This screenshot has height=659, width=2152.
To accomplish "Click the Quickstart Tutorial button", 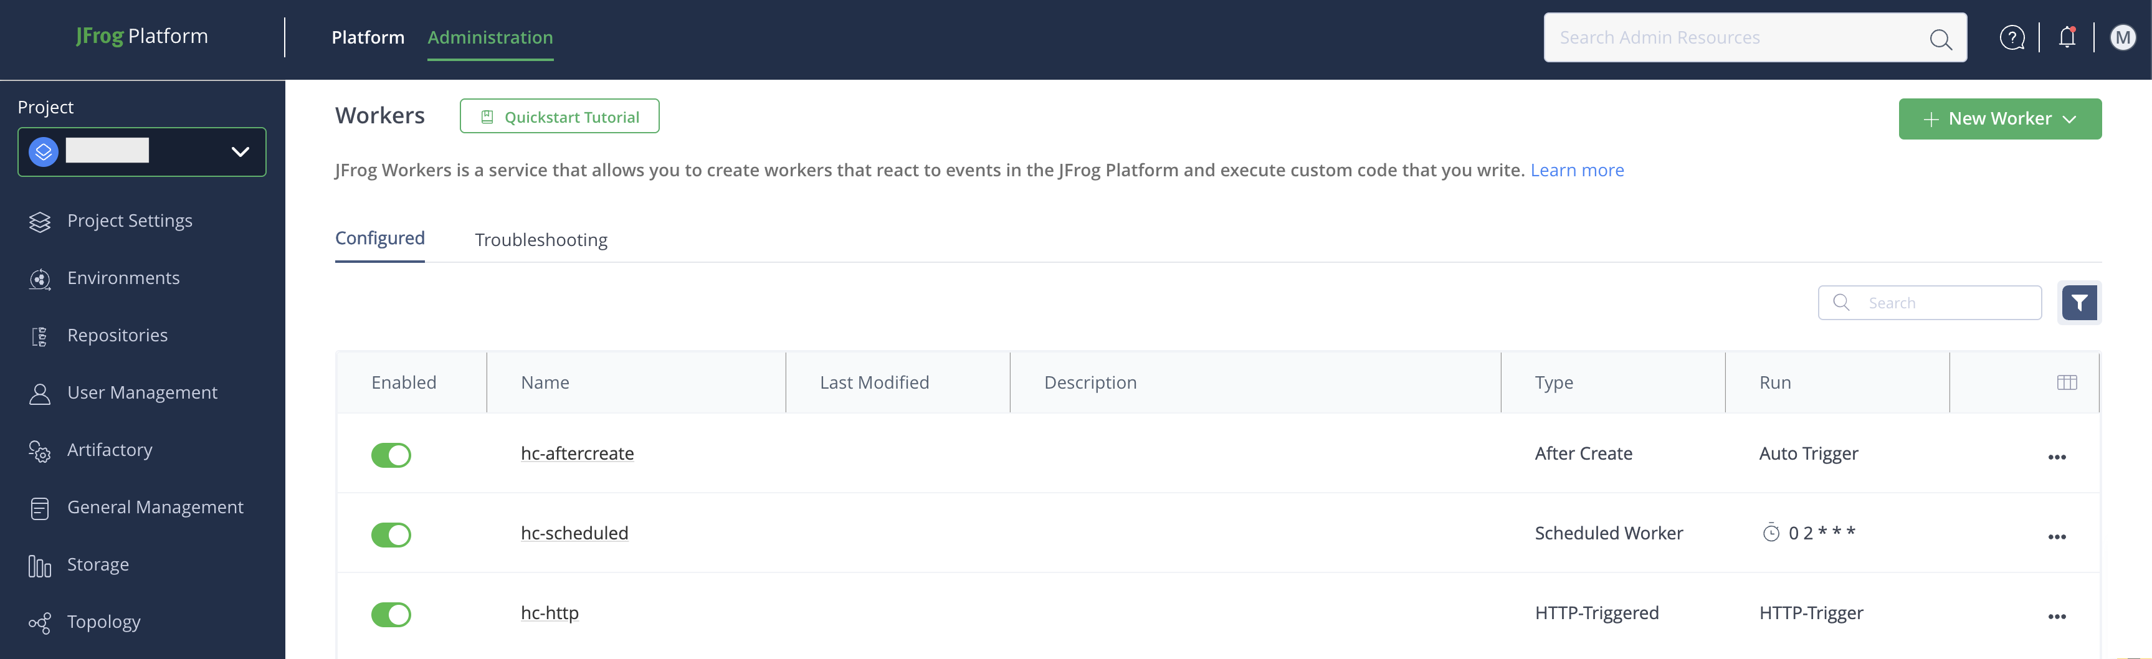I will click(x=559, y=116).
